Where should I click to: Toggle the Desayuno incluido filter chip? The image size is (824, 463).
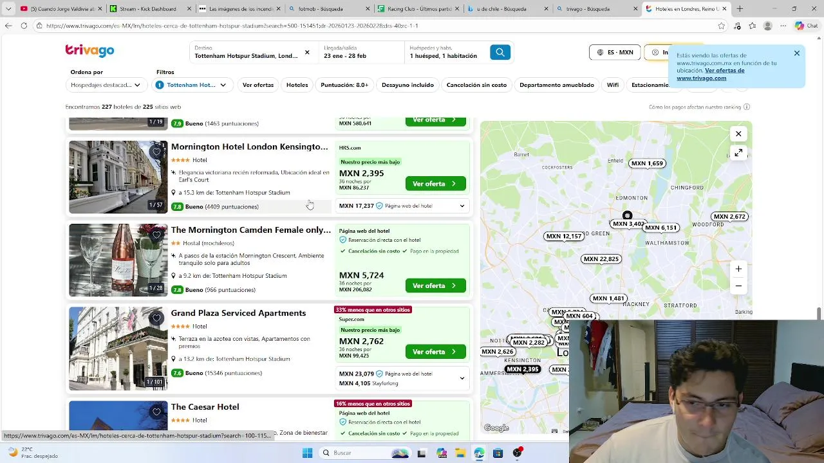click(x=407, y=85)
